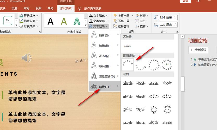Screen dimensions: 217x130
Task: Open Send Backward dropdown arrow
Action: click(132, 21)
